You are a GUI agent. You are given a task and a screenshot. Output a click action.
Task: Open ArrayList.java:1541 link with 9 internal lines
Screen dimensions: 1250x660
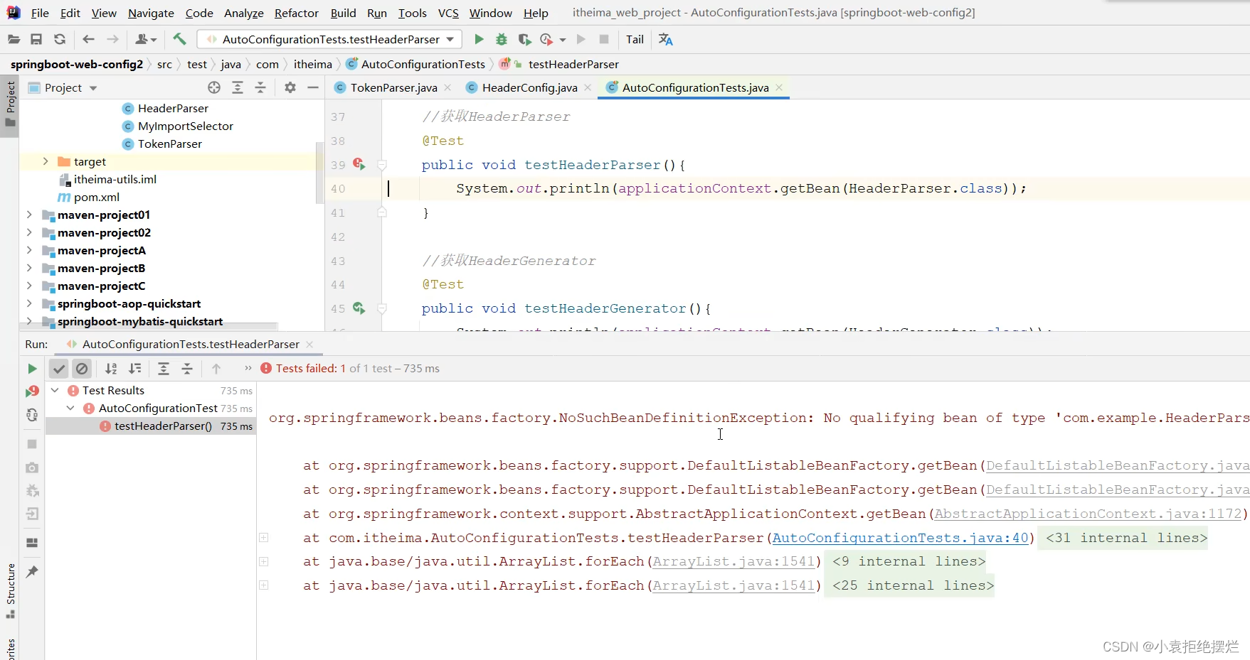(x=733, y=561)
